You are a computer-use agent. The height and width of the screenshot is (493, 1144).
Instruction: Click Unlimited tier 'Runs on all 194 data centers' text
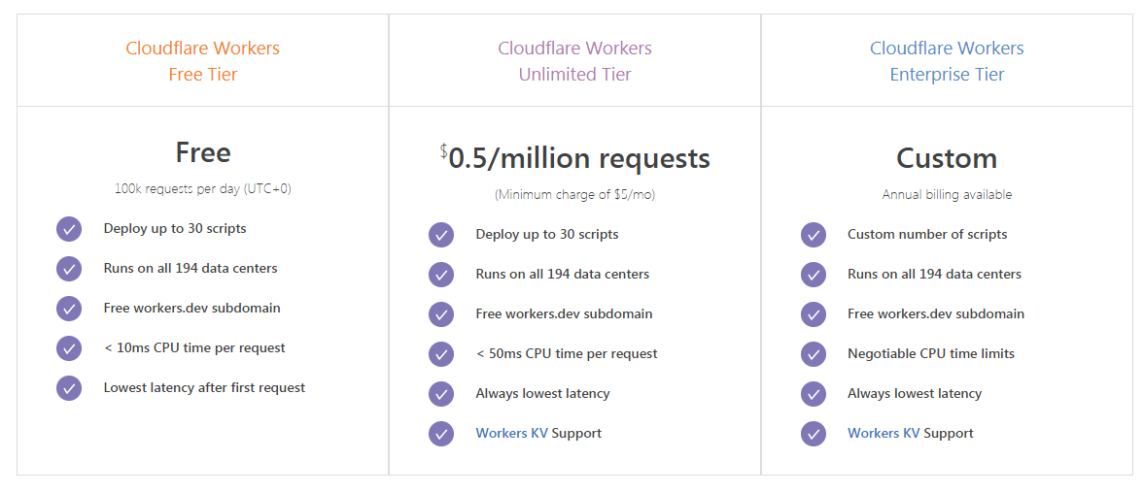563,275
